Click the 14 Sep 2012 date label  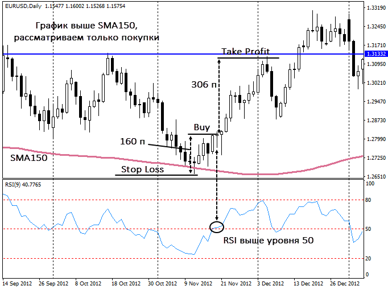point(17,284)
